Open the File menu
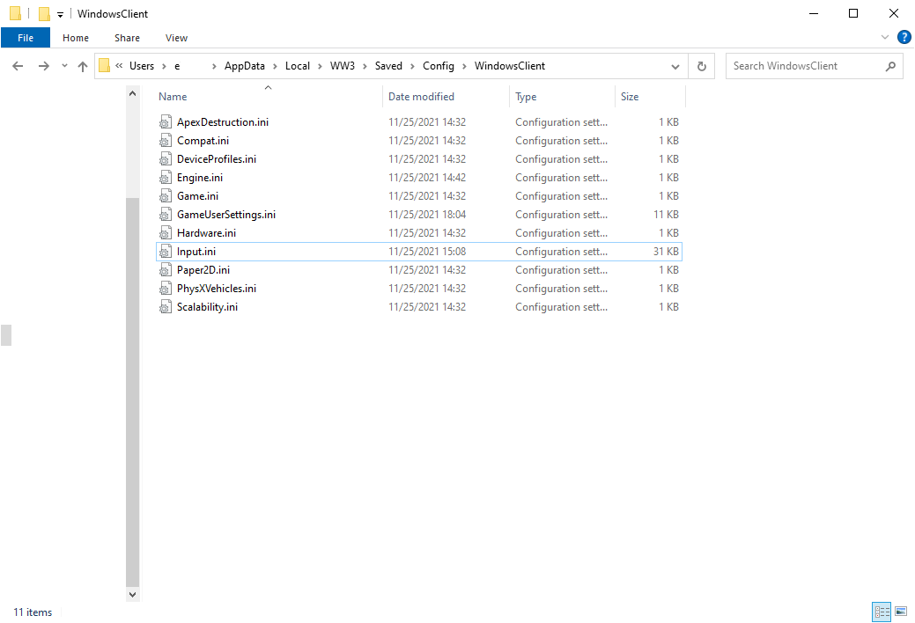Viewport: 915px width, 623px height. pyautogui.click(x=26, y=38)
